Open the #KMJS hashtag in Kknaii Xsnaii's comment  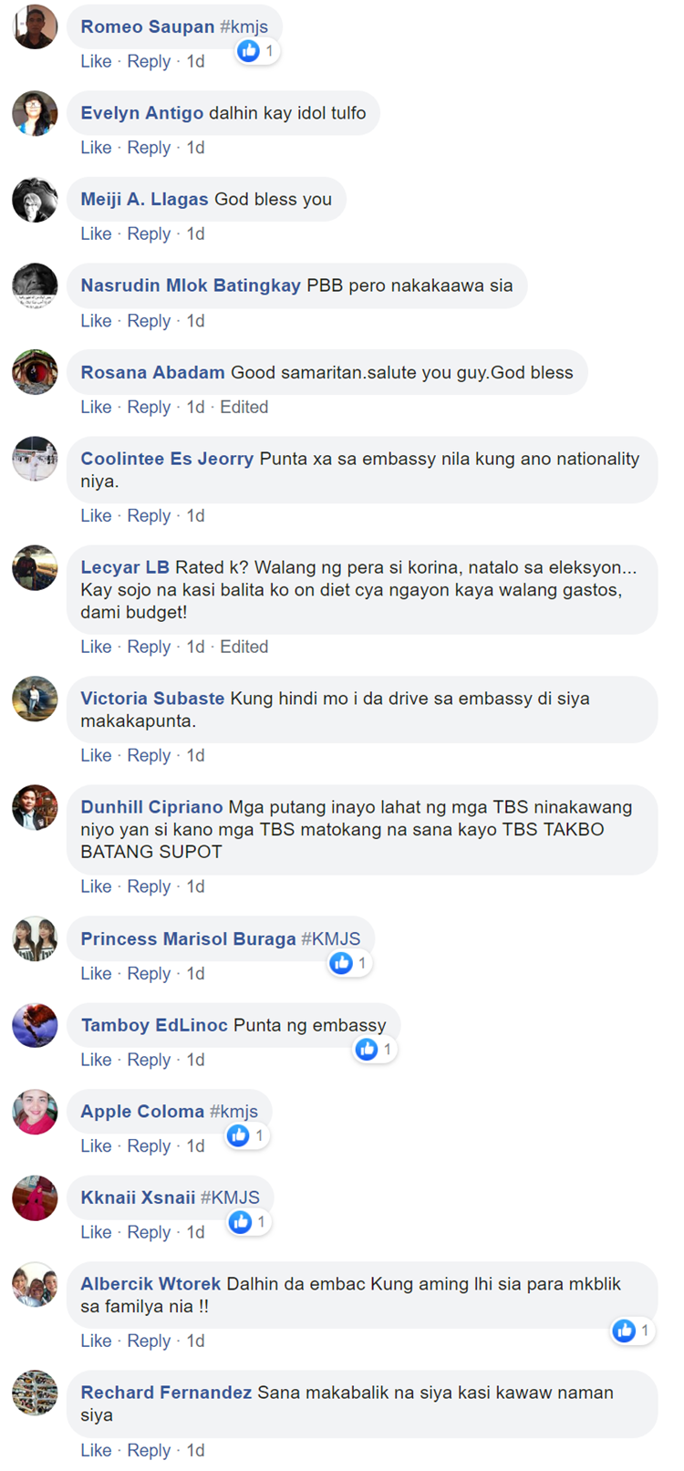click(230, 1197)
